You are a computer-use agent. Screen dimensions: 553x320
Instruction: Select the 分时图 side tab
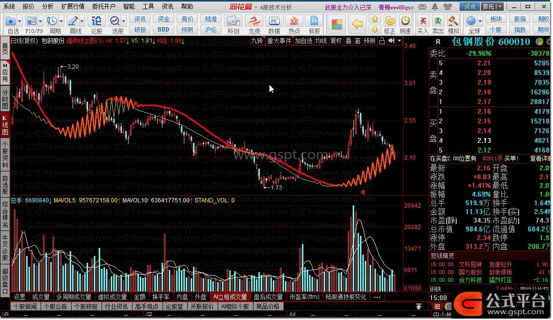coord(5,99)
